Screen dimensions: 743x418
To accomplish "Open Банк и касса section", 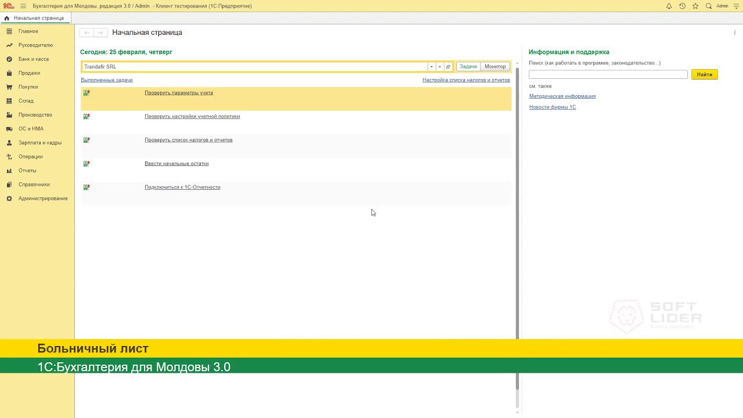I will coord(34,59).
